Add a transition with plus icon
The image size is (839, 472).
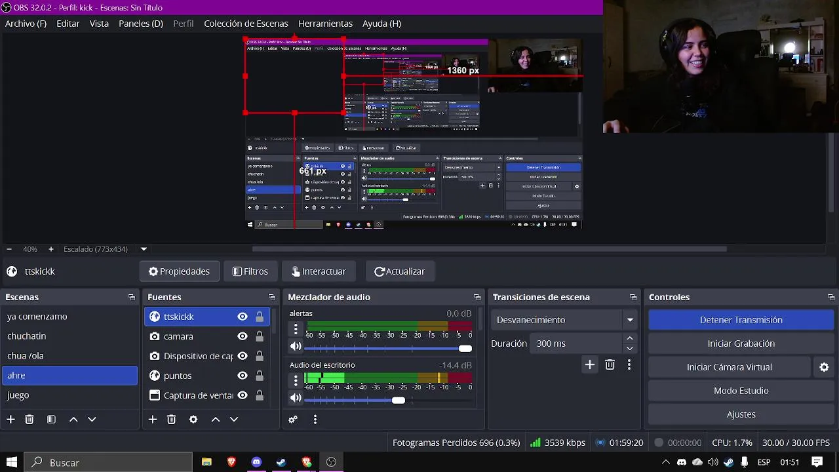(590, 364)
